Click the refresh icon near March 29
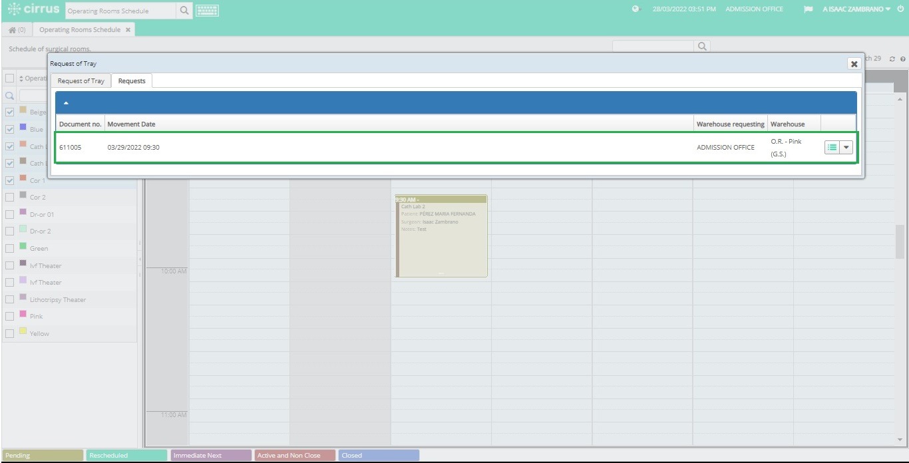The image size is (909, 463). pos(892,59)
